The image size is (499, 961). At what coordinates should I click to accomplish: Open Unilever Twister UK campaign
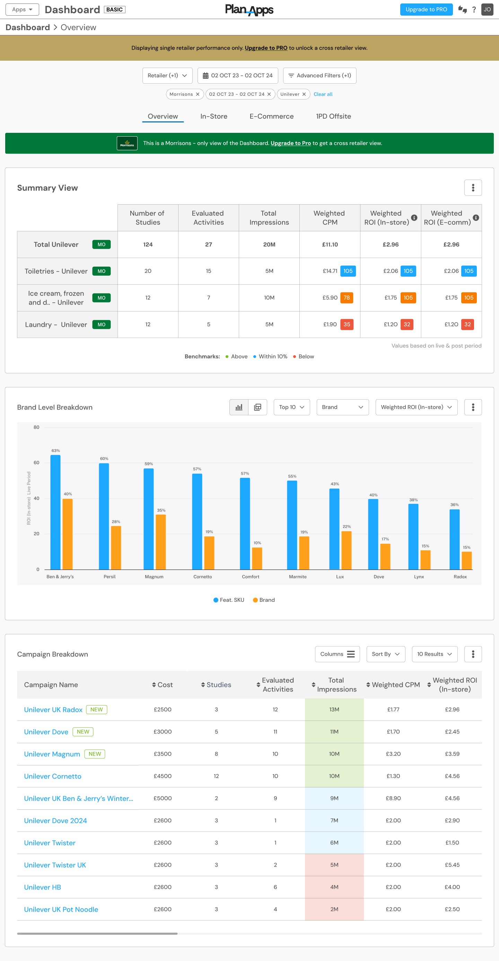point(55,865)
